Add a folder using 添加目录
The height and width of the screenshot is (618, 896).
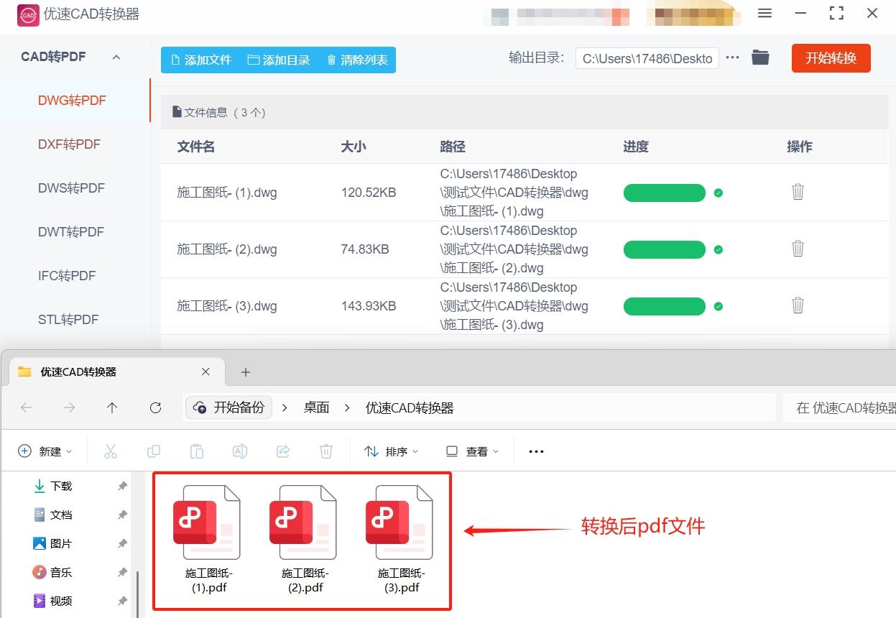[280, 60]
